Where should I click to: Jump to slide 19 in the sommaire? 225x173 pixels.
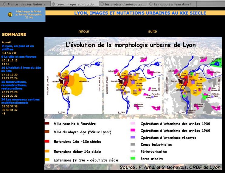coord(12,75)
